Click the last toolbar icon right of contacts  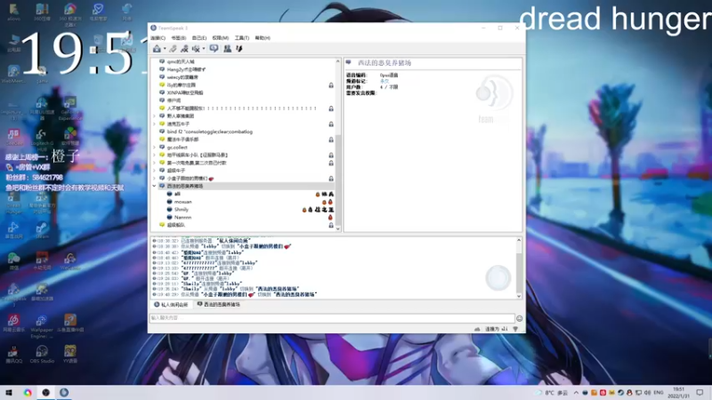point(239,49)
